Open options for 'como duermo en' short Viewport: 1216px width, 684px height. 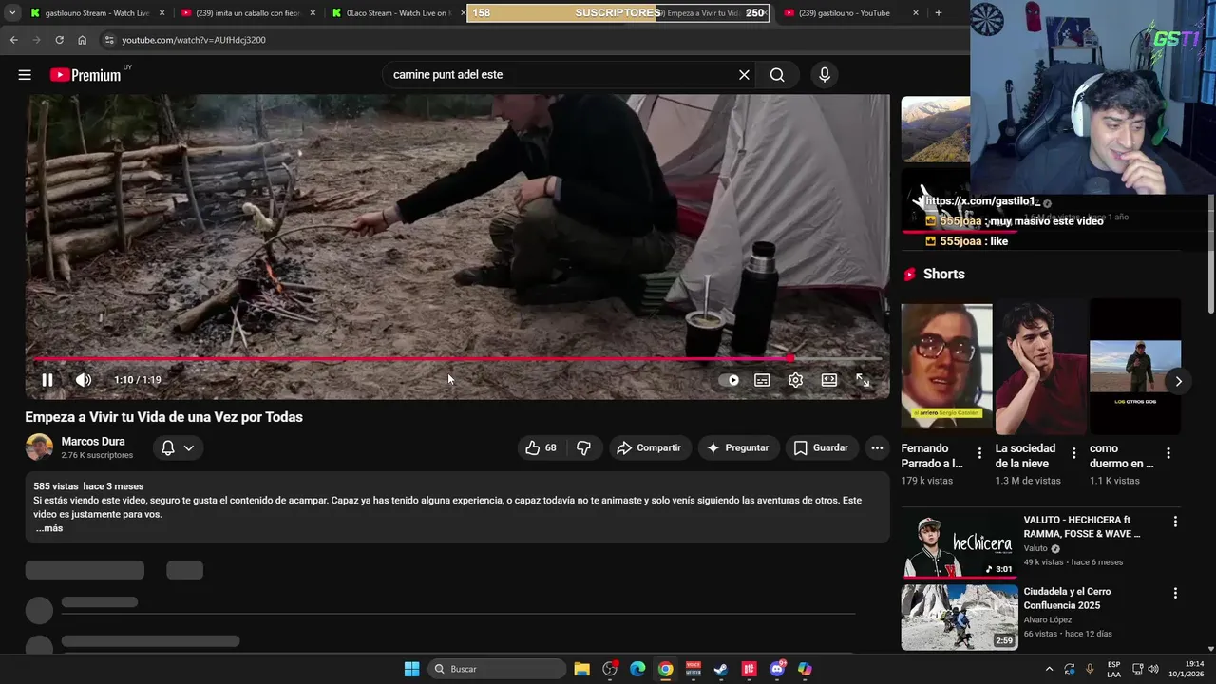coord(1168,453)
